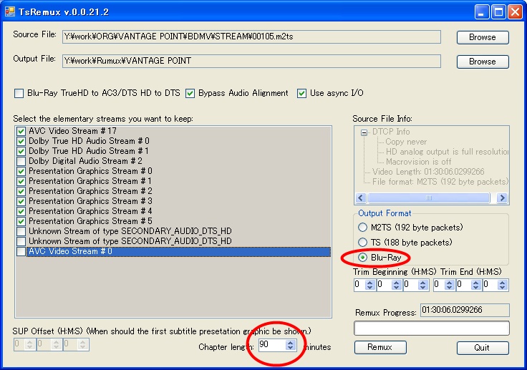Screen dimensions: 527x370
Task: Check Dolby Digital Audio Stream # 2
Action: [x=21, y=162]
